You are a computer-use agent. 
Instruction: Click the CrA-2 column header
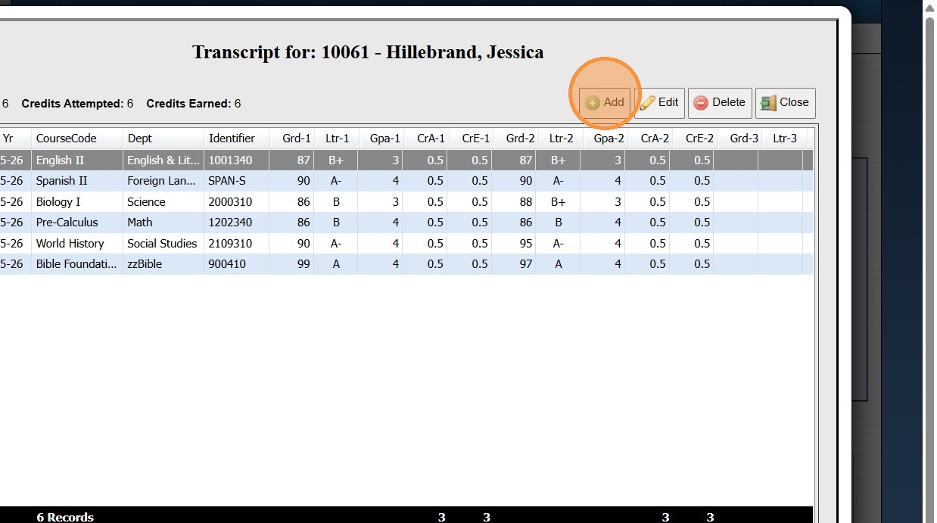tap(649, 139)
